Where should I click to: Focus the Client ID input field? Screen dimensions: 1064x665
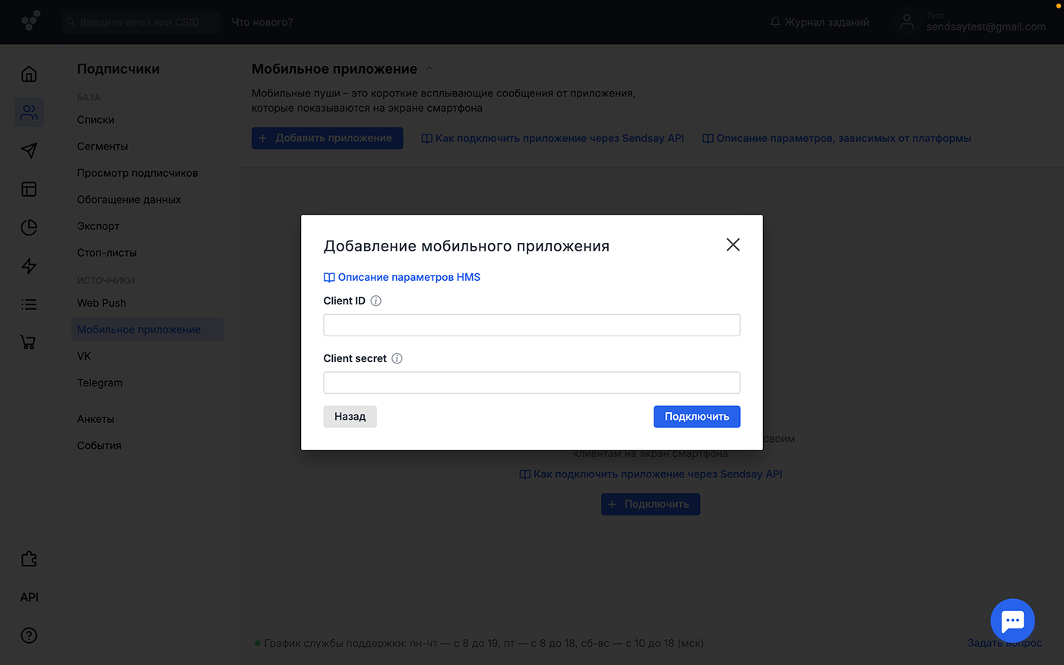pos(531,325)
